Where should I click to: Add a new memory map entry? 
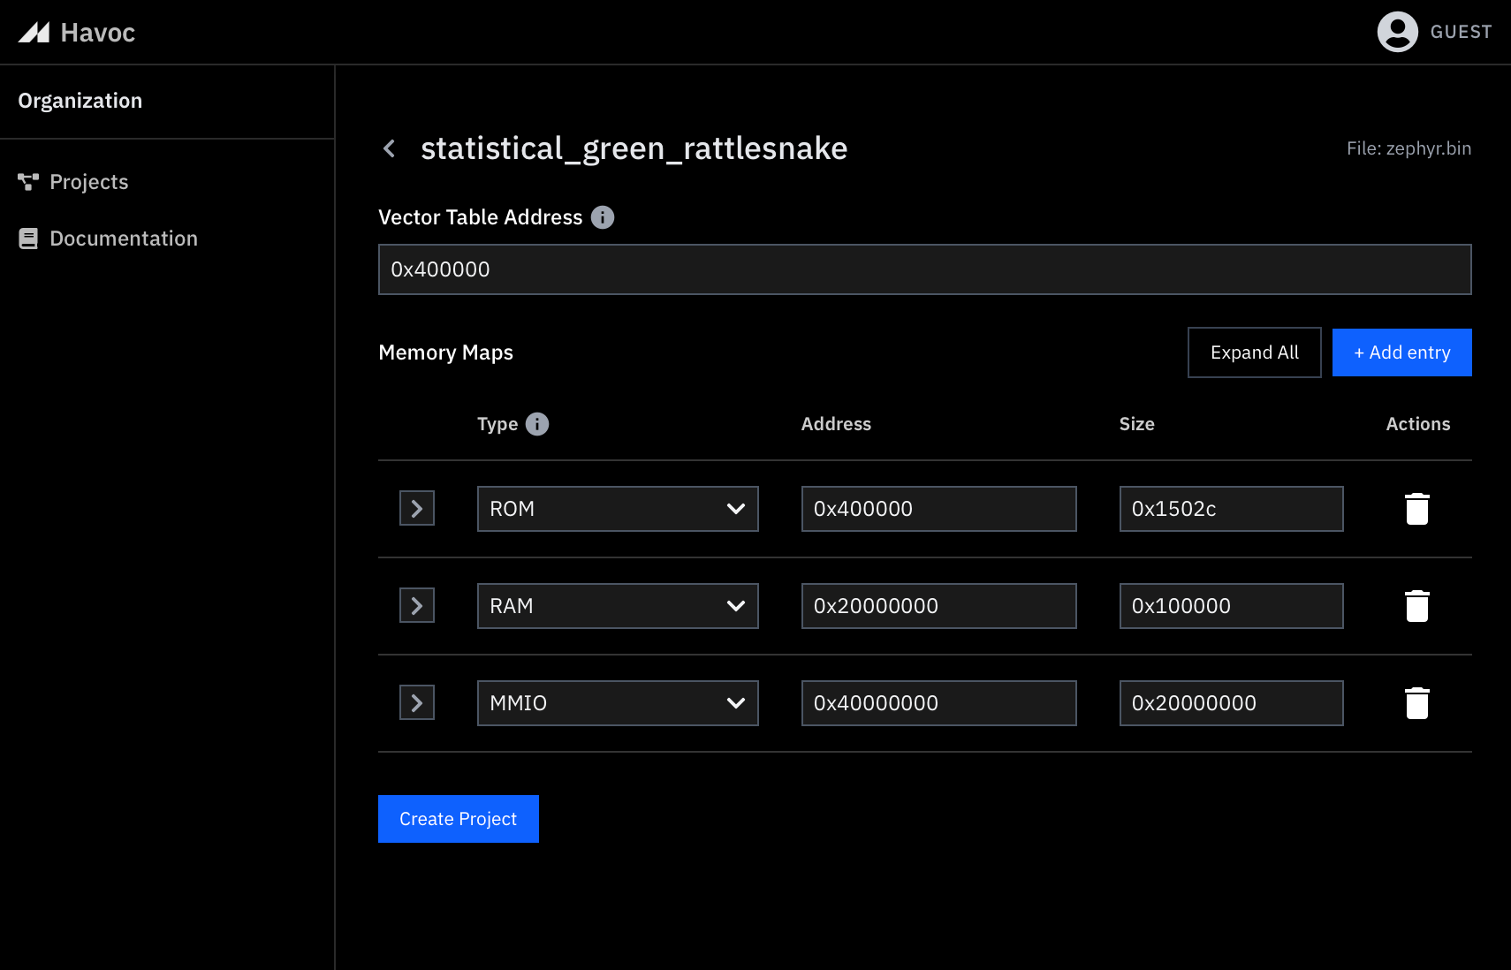click(1402, 352)
